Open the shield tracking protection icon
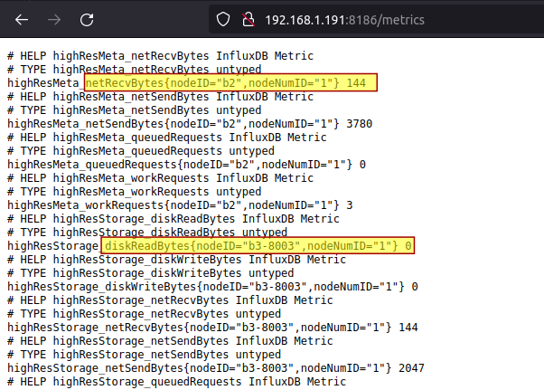 223,19
